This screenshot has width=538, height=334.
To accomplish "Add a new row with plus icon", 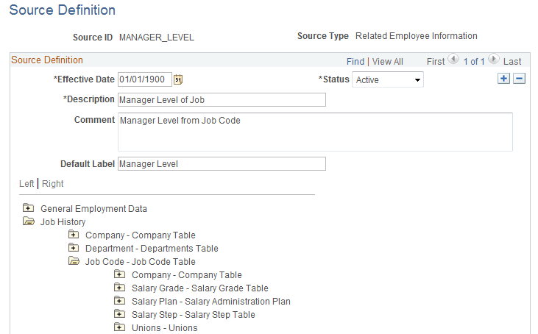I will 503,79.
